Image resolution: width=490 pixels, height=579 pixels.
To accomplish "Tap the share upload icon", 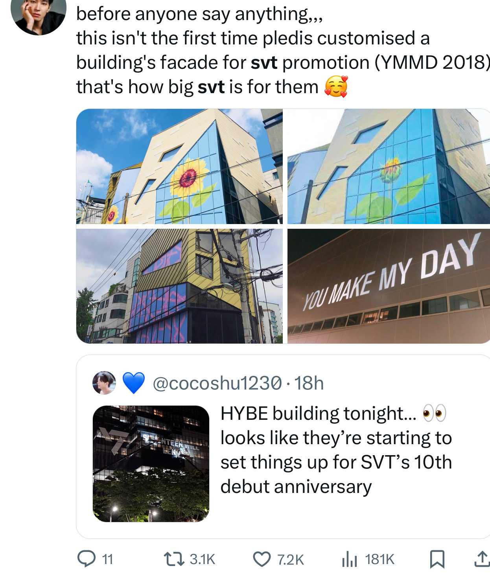I will (x=482, y=559).
